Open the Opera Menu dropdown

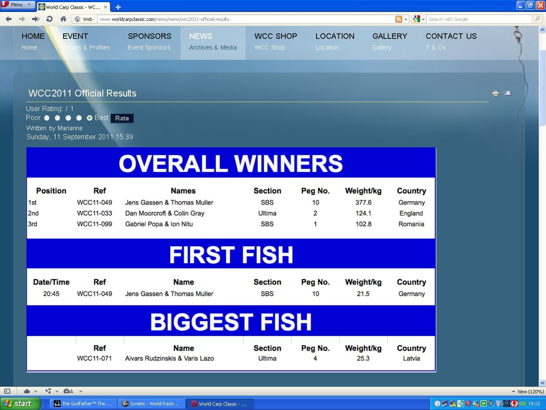17,5
